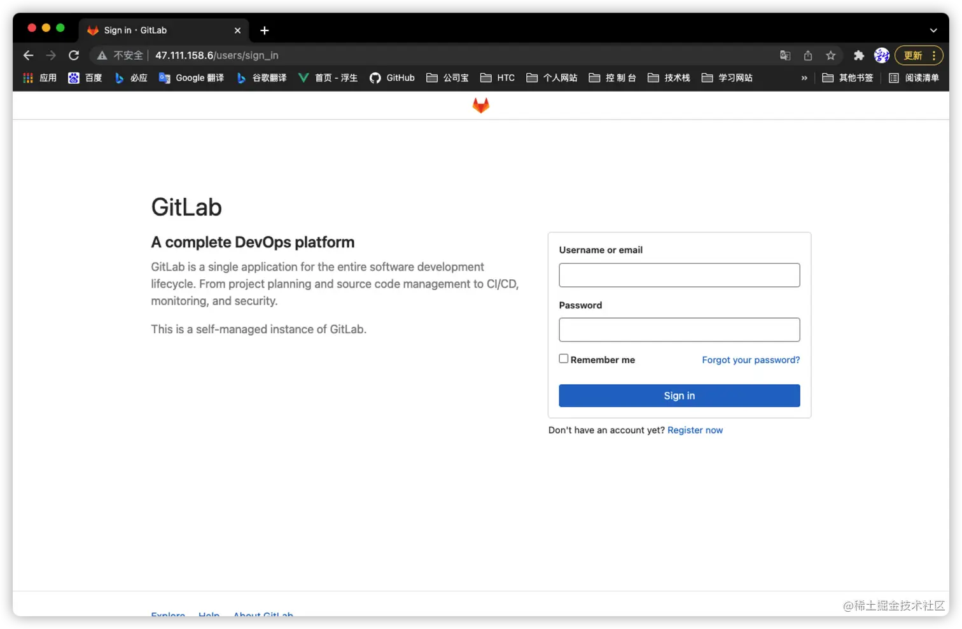Open the 谷歌翻译 bookmark
Viewport: 962px width, 629px height.
tap(261, 78)
